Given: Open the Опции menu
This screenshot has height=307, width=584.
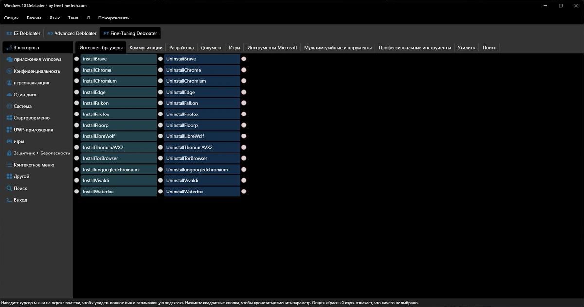Looking at the screenshot, I should pos(12,18).
